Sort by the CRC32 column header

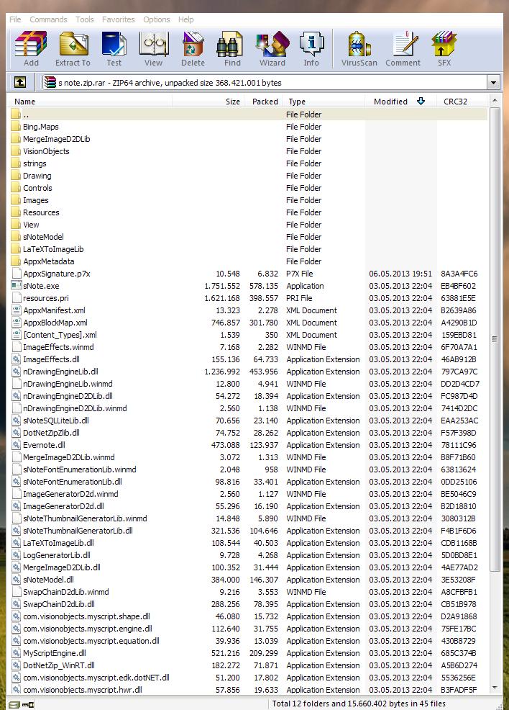click(x=462, y=102)
